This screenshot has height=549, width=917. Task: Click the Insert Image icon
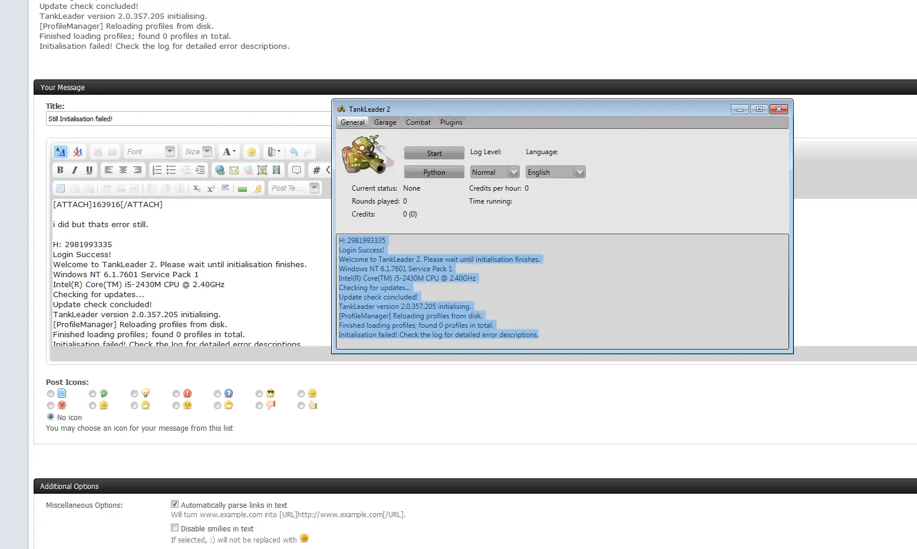(x=262, y=170)
